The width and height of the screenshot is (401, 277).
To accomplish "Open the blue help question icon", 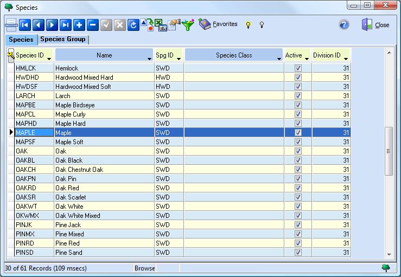I will pos(344,25).
